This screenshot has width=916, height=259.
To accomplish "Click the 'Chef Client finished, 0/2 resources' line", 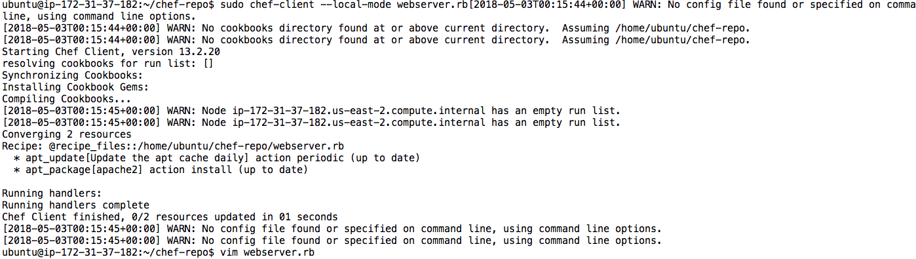I will tap(170, 217).
